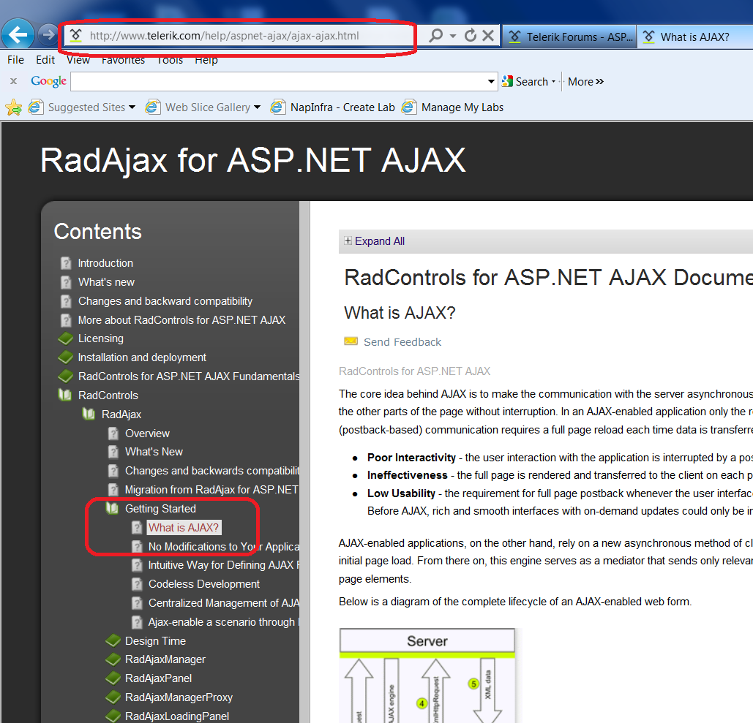Expand the More chevron on Google toolbar
The width and height of the screenshot is (753, 723).
585,82
